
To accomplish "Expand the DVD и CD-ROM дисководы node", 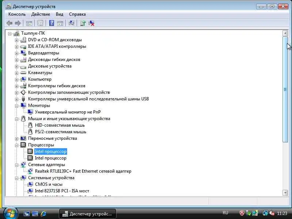I will click(16, 40).
